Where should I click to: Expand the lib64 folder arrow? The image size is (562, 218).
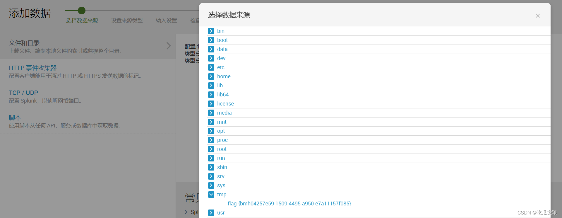click(x=211, y=95)
